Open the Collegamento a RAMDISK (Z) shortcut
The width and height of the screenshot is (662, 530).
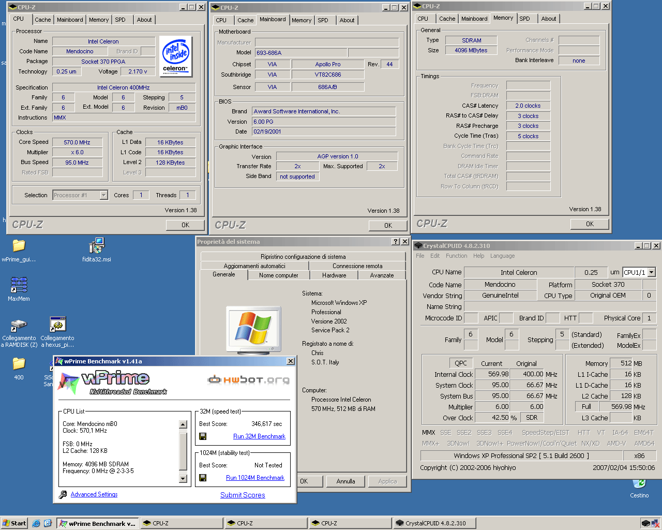pyautogui.click(x=19, y=325)
